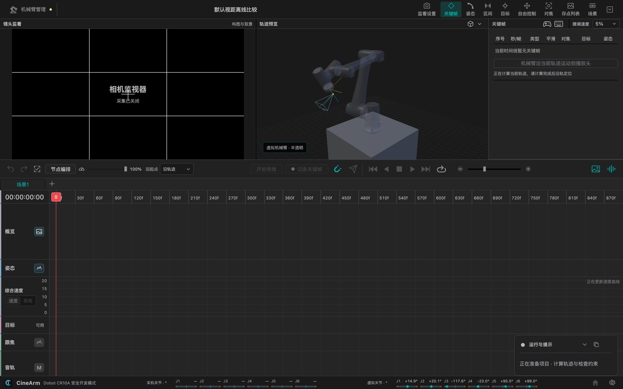Screen dimensions: 623x389
Task: Toggle the 概览 track image button
Action: coord(39,232)
